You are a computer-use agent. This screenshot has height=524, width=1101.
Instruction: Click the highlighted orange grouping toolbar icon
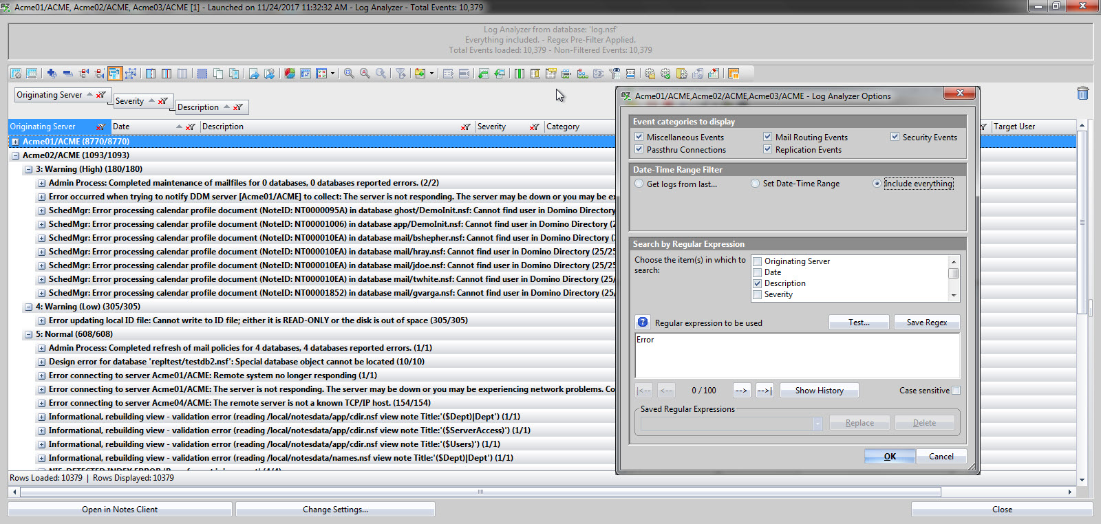115,74
